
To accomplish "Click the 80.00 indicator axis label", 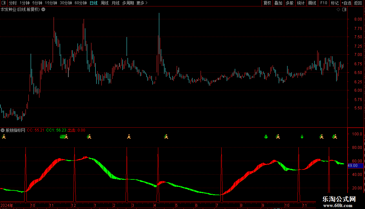I will [x=357, y=147].
